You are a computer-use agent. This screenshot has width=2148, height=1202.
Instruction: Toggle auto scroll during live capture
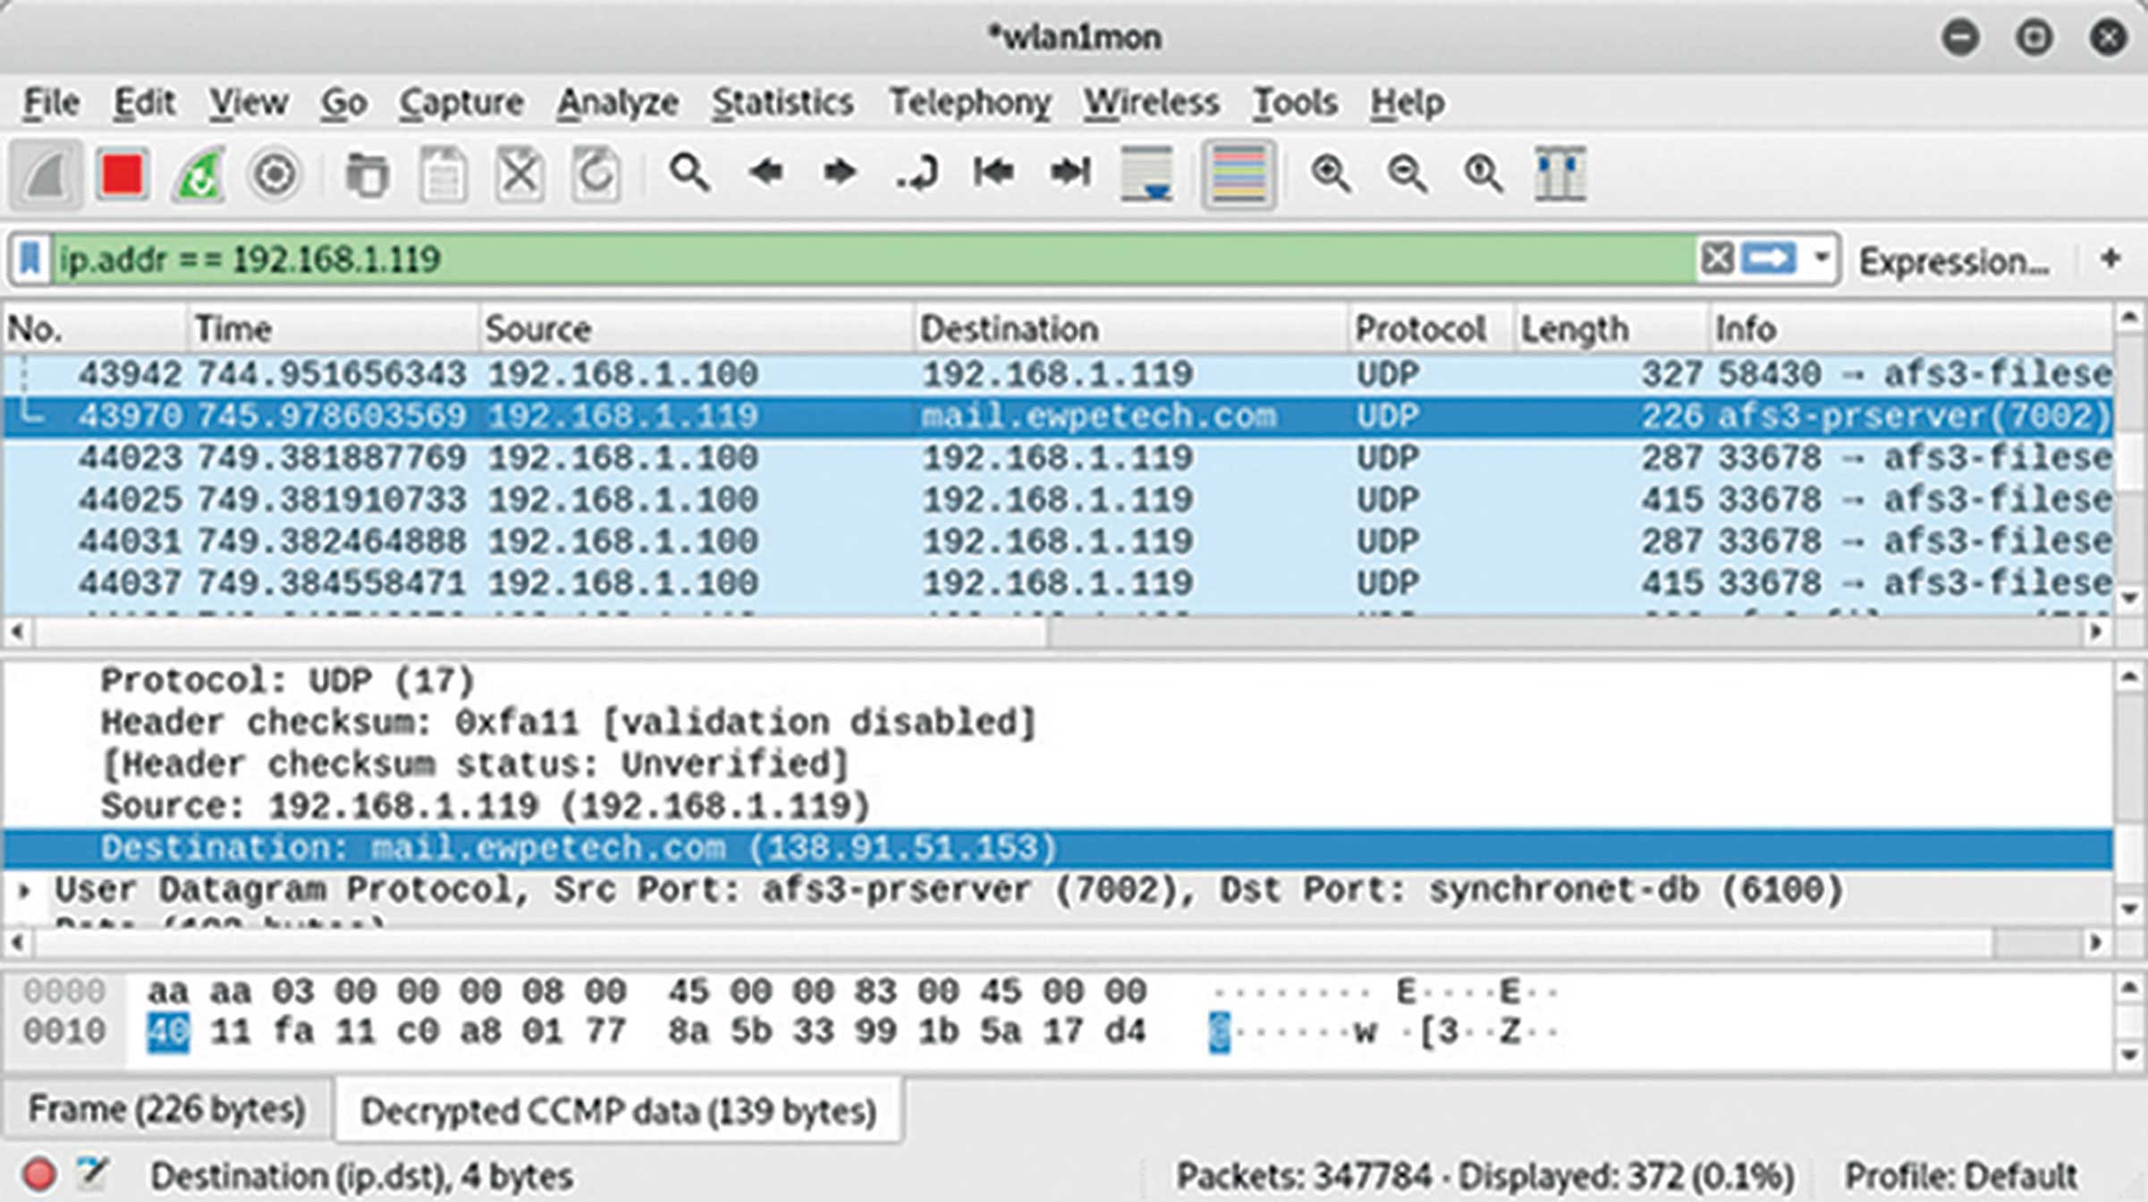click(x=1147, y=174)
